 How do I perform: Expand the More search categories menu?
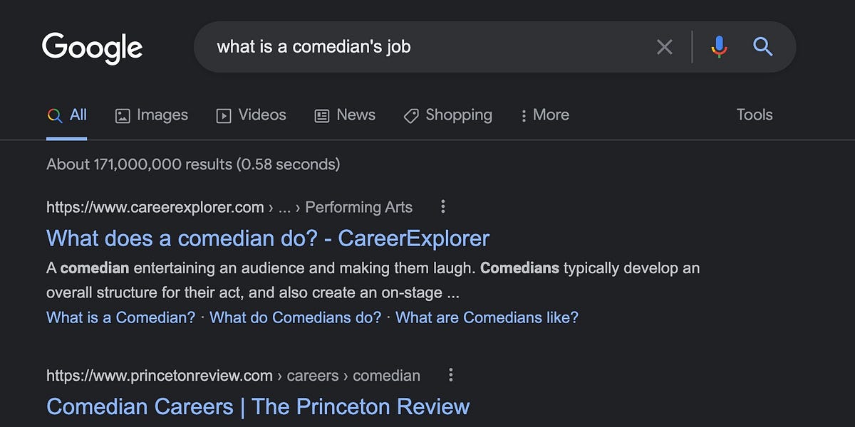[x=544, y=115]
